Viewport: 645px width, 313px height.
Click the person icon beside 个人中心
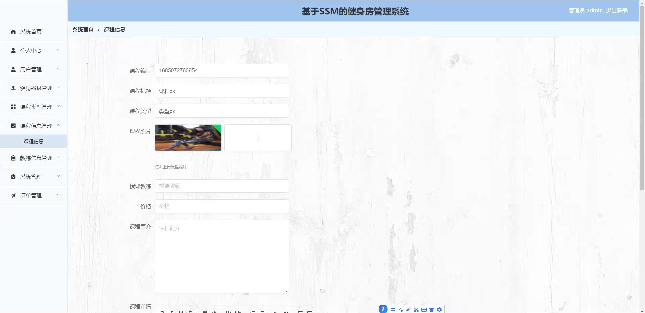(13, 50)
